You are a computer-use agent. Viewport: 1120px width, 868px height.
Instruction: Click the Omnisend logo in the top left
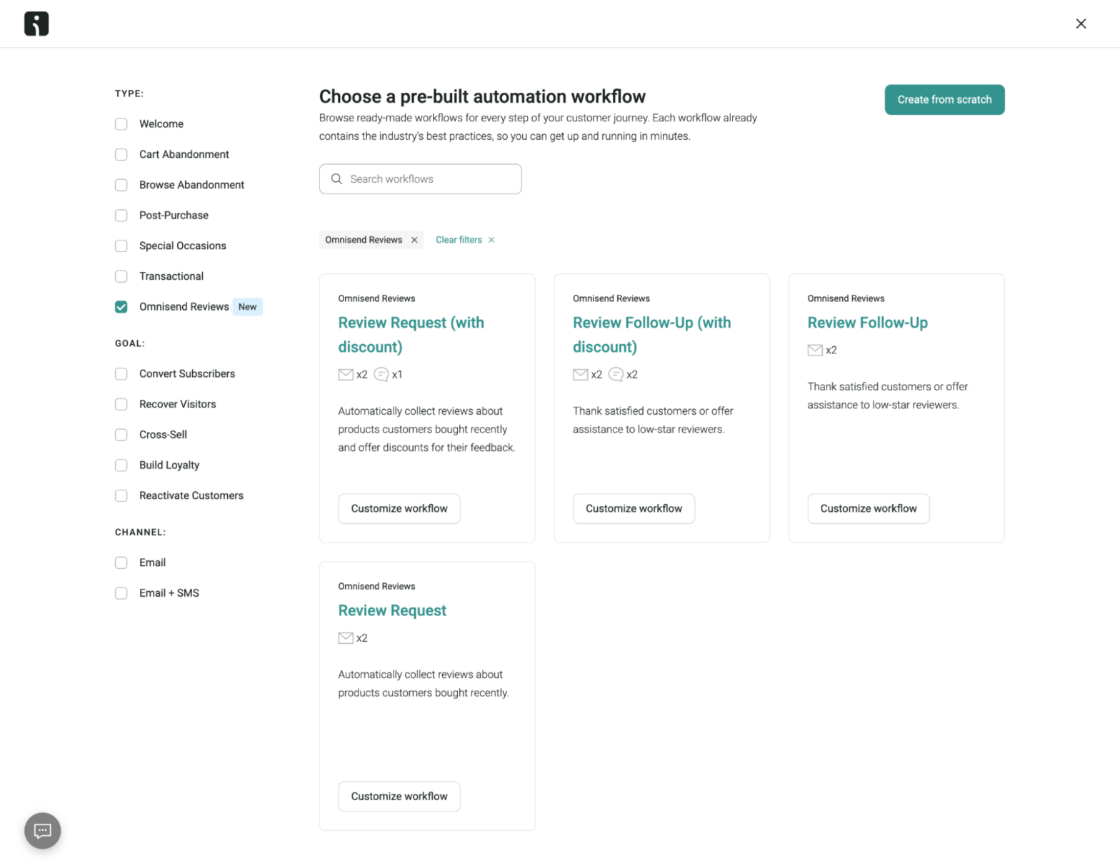[x=36, y=24]
